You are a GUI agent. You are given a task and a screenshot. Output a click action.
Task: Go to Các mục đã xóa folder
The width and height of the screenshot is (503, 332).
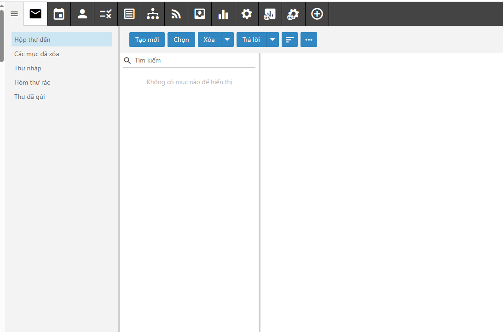point(36,54)
